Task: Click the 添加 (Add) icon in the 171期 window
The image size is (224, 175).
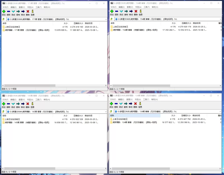Action: pyautogui.click(x=4, y=11)
